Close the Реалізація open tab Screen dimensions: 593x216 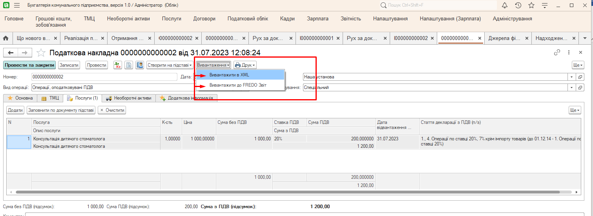click(x=102, y=38)
